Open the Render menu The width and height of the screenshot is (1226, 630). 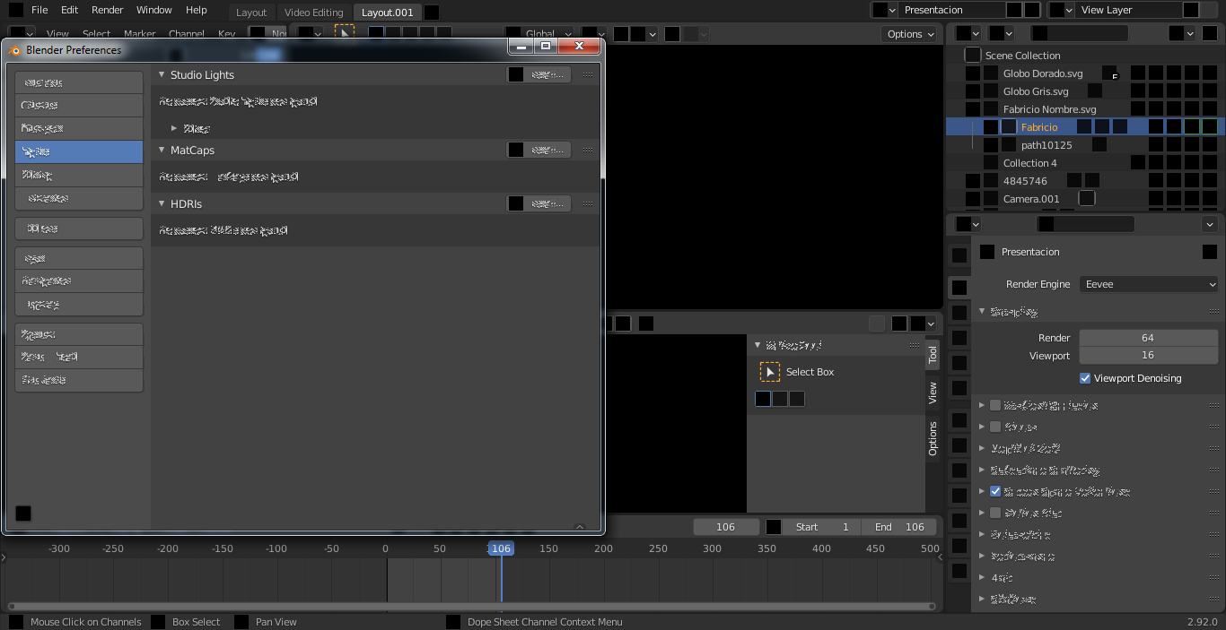pos(108,10)
